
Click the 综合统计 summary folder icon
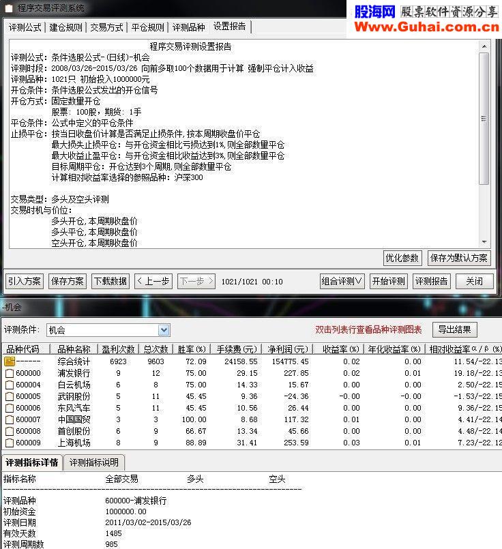(x=10, y=361)
